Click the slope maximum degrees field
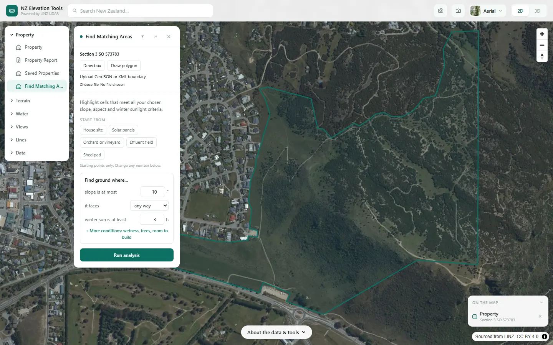The height and width of the screenshot is (345, 553). [153, 192]
